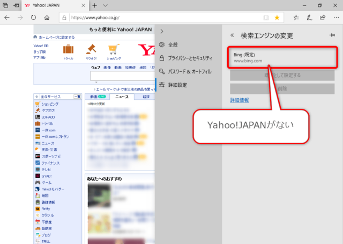Click the set tabs aside icon
The image size is (343, 244).
pyautogui.click(x=16, y=5)
